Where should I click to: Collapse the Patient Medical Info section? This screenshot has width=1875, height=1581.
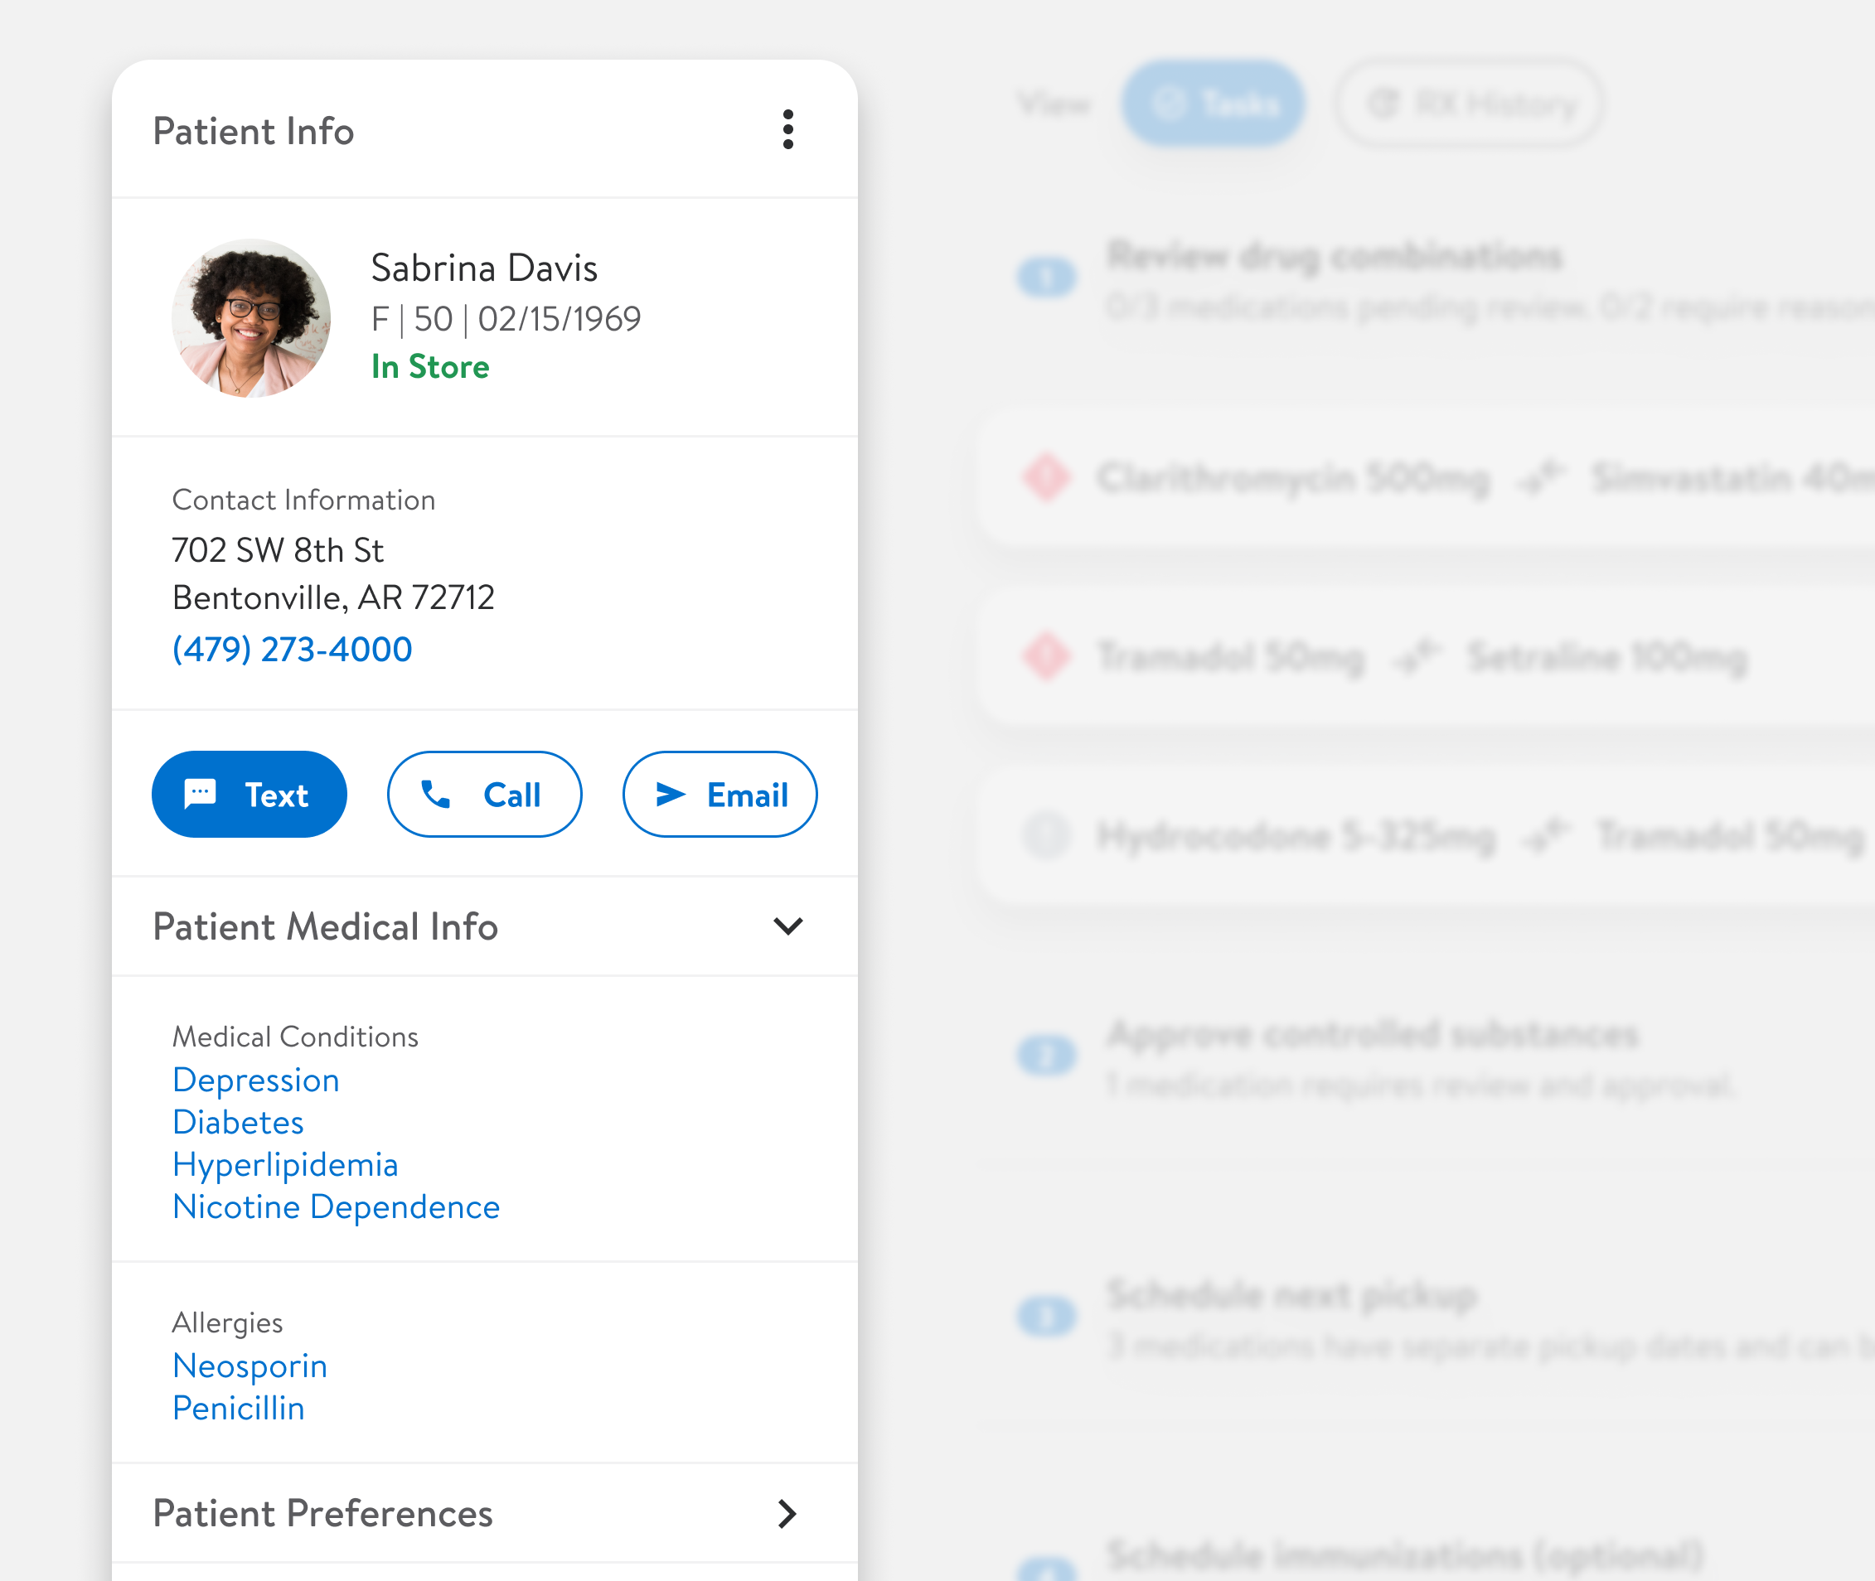point(787,926)
